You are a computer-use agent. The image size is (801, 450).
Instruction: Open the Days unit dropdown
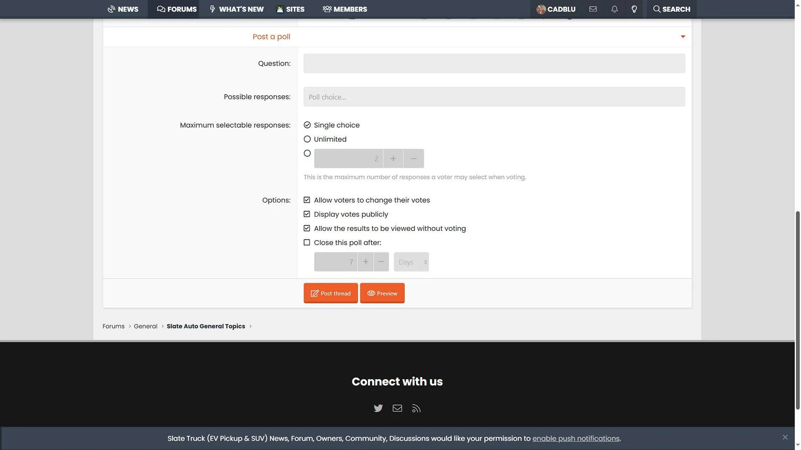coord(411,262)
